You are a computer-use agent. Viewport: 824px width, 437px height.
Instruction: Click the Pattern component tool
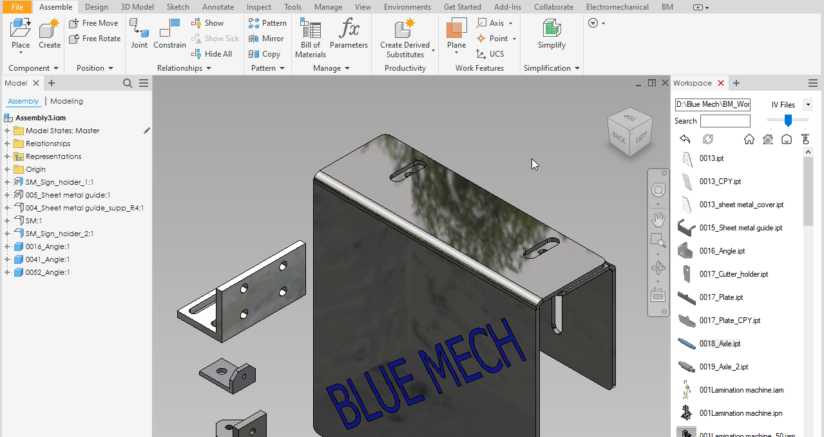267,23
